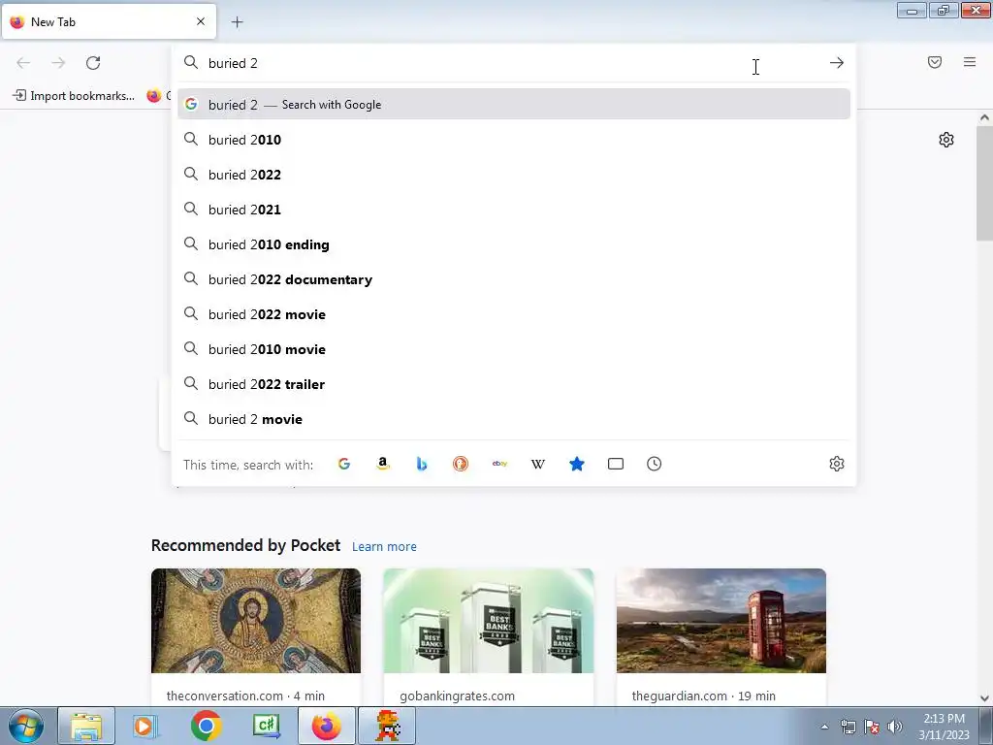The image size is (993, 745).
Task: Open search settings gear in dropdown
Action: point(837,464)
